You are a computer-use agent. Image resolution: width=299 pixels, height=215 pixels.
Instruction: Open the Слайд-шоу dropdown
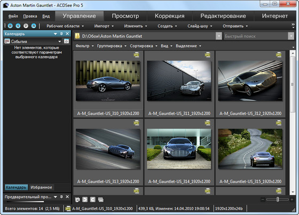click(x=200, y=26)
